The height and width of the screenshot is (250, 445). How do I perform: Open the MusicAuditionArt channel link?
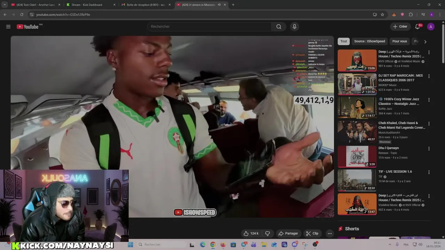[389, 133]
